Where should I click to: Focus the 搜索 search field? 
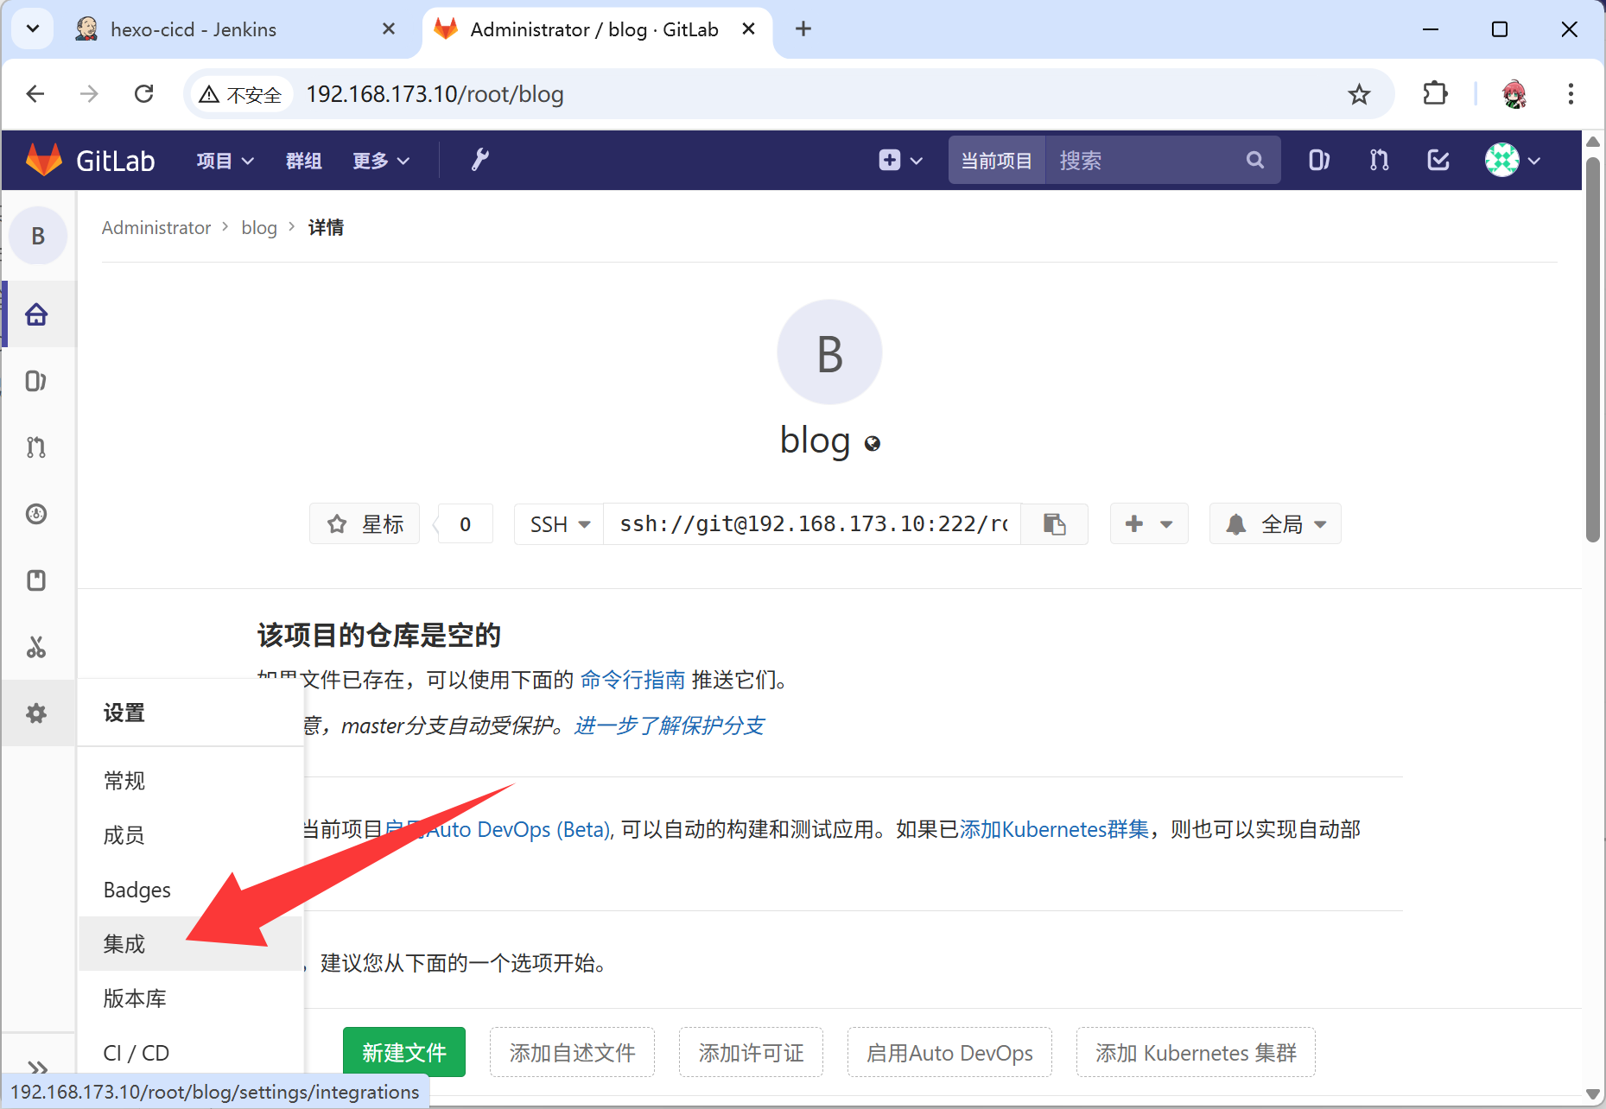pyautogui.click(x=1149, y=160)
